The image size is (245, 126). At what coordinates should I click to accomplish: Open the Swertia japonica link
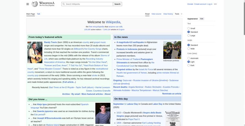[45, 111]
